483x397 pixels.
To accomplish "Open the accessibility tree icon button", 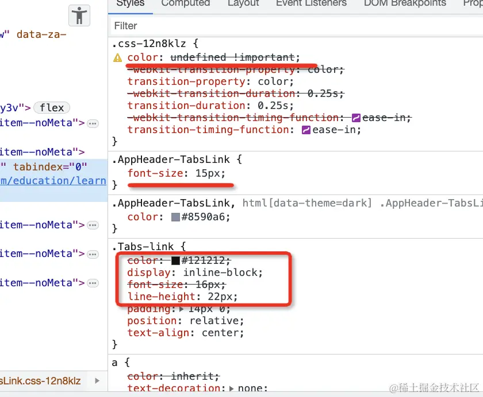I will tap(79, 15).
